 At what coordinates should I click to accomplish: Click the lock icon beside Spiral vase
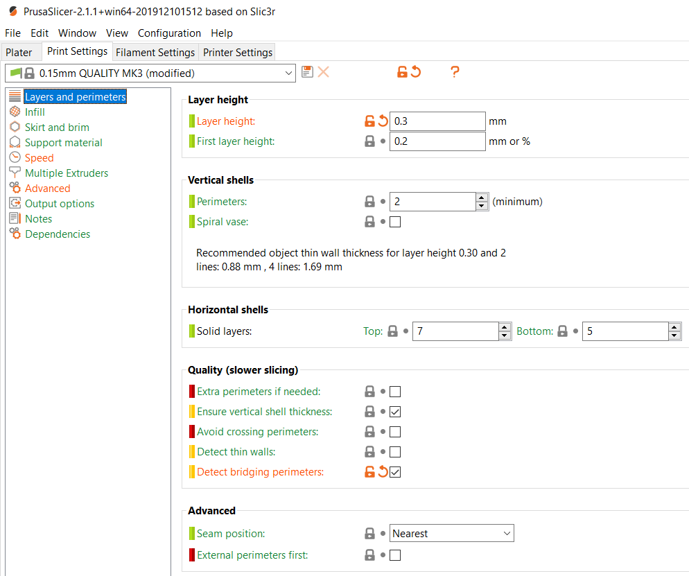369,222
